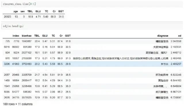Viewport: 184px width, 108px height.
Task: Click the 'index' column header
Action: [16, 36]
